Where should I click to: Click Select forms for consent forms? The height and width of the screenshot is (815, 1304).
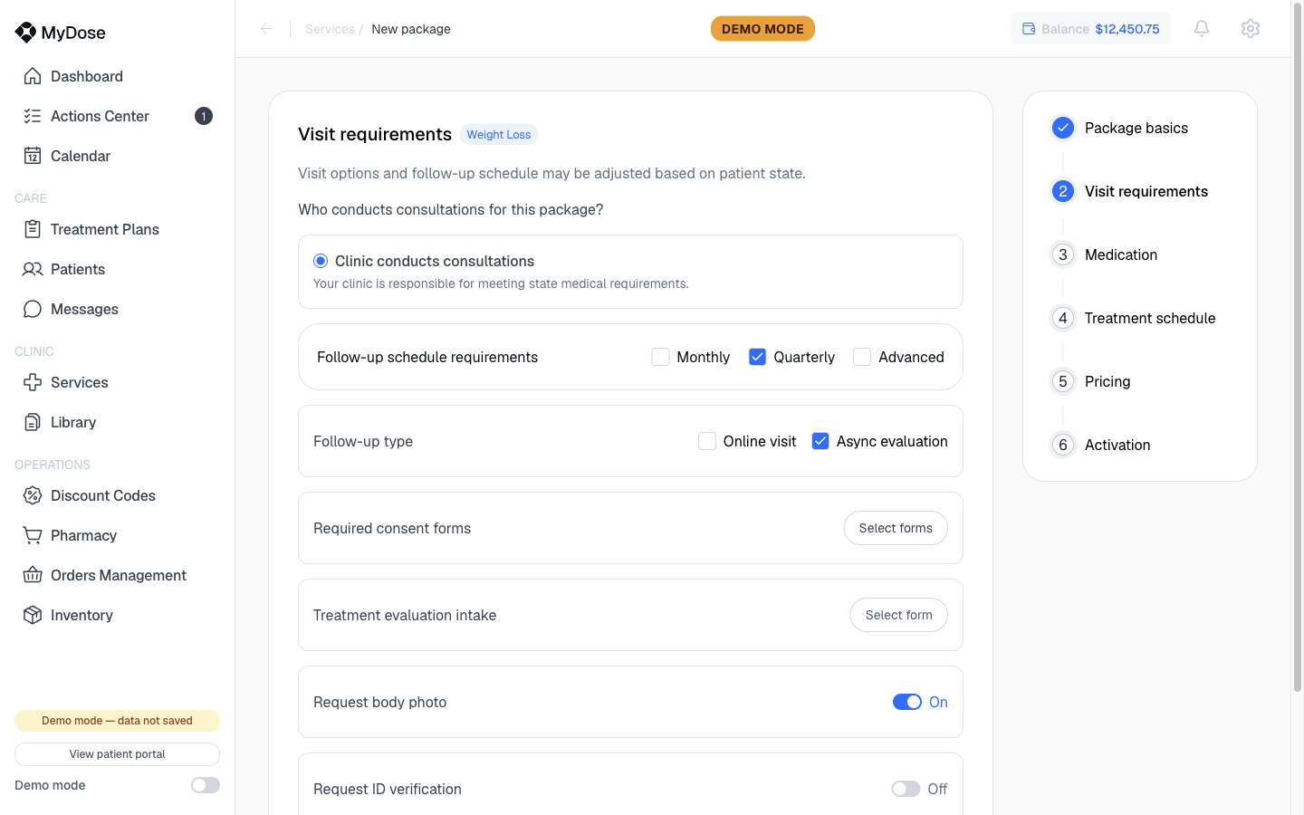pos(896,528)
